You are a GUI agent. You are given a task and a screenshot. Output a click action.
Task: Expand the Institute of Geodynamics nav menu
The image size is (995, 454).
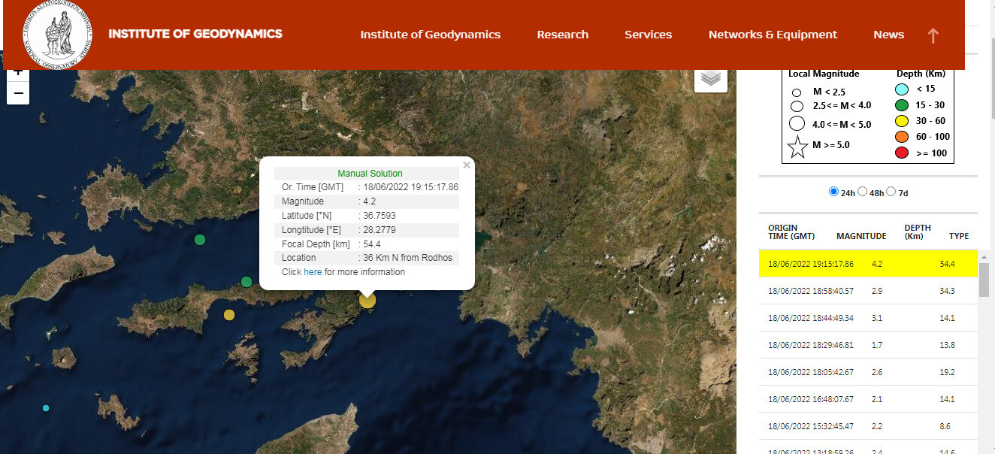[430, 35]
